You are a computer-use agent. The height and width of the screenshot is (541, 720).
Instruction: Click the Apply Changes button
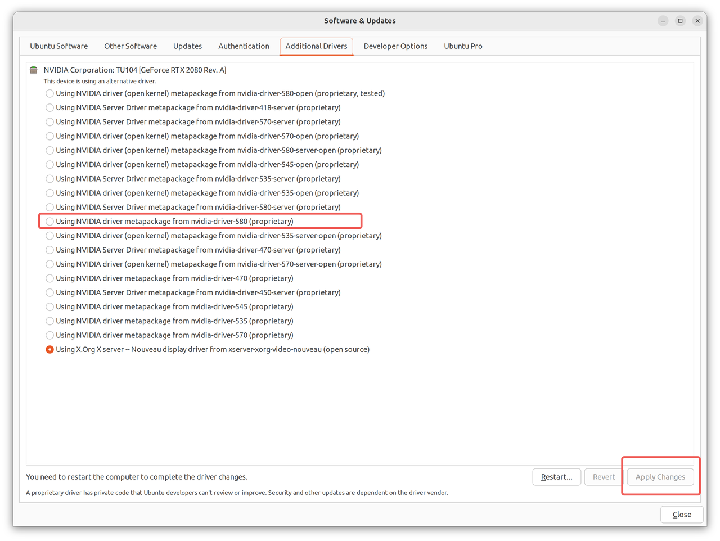pos(660,477)
